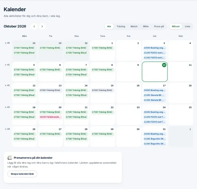
Task: Open Träning (Erik) on Thursday the 29th
Action: click(x=102, y=134)
